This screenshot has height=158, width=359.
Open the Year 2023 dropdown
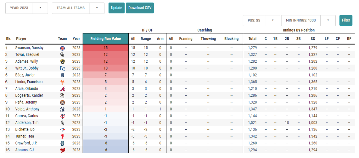[x=26, y=8]
